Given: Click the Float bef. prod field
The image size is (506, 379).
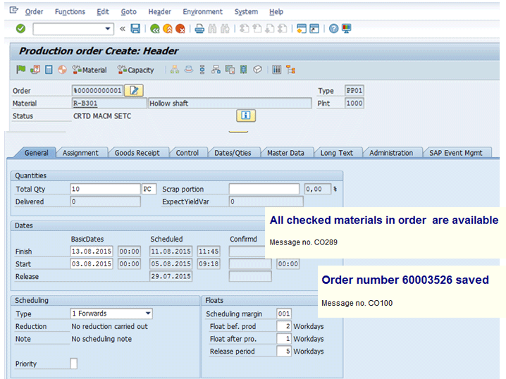Looking at the screenshot, I should pos(284,326).
